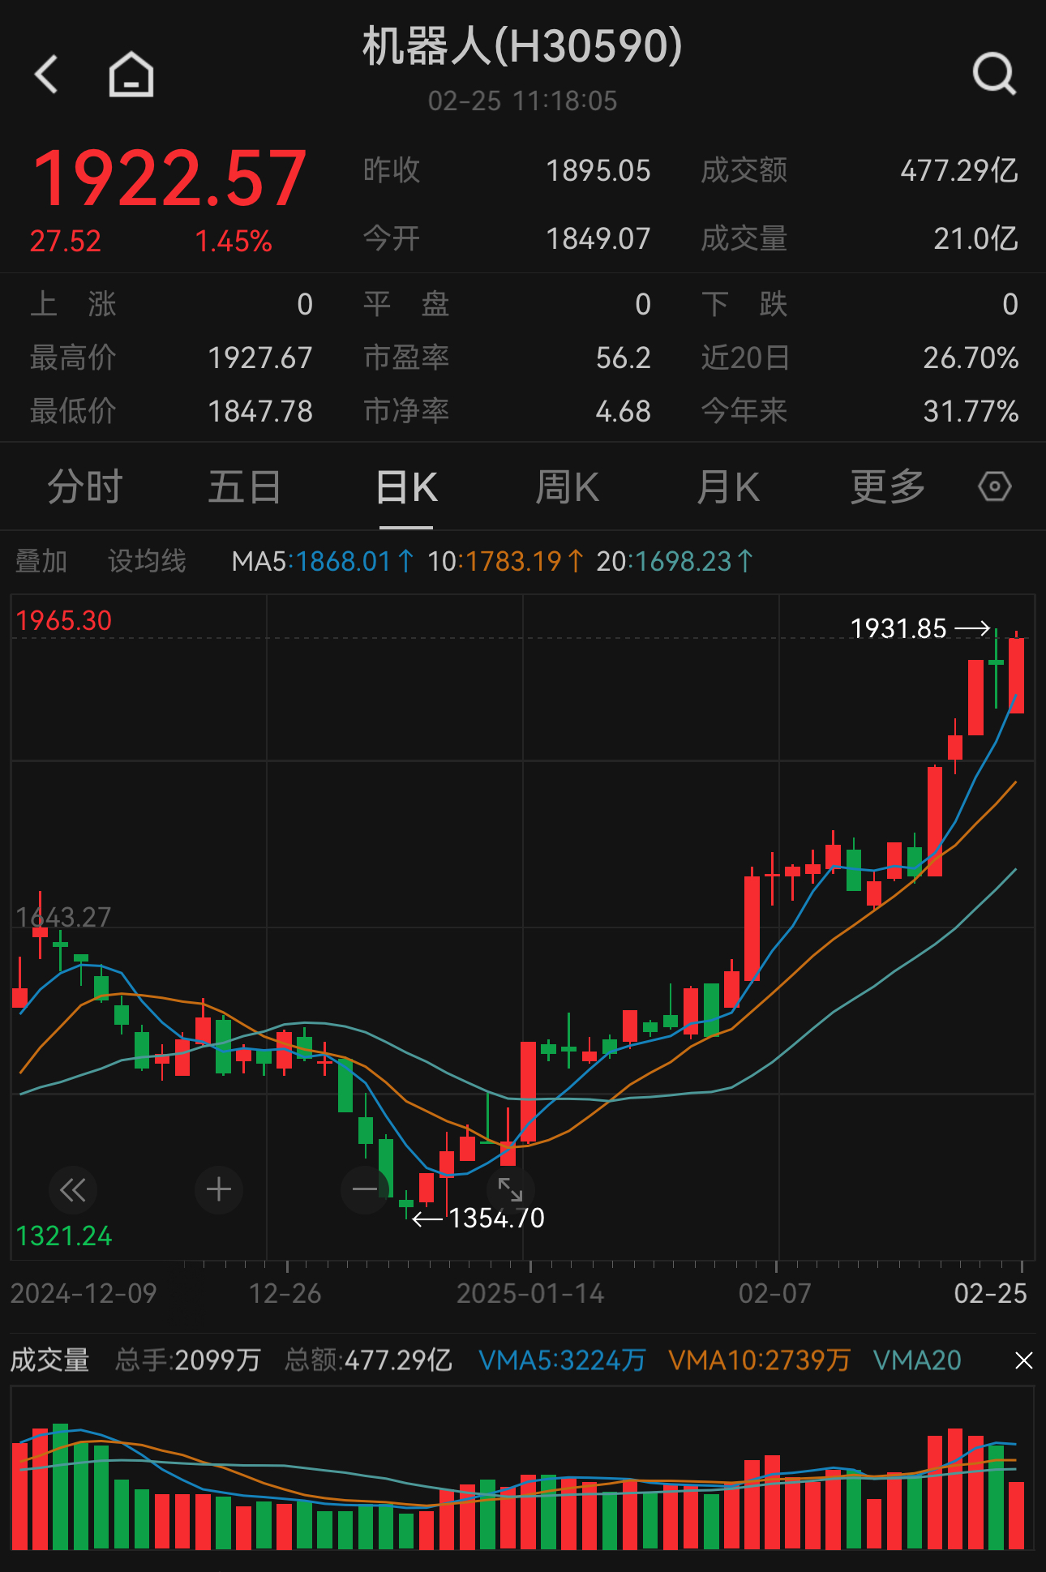Tap the 成交额 value 477.29亿

[x=959, y=171]
